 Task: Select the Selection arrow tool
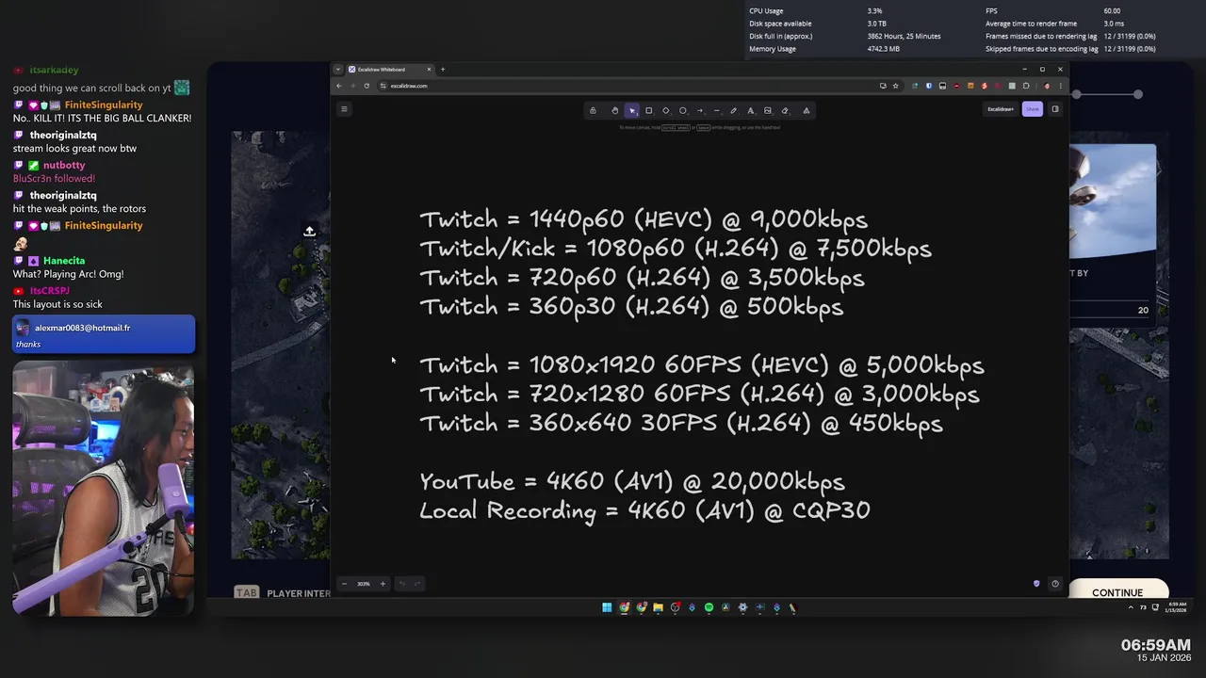tap(632, 110)
